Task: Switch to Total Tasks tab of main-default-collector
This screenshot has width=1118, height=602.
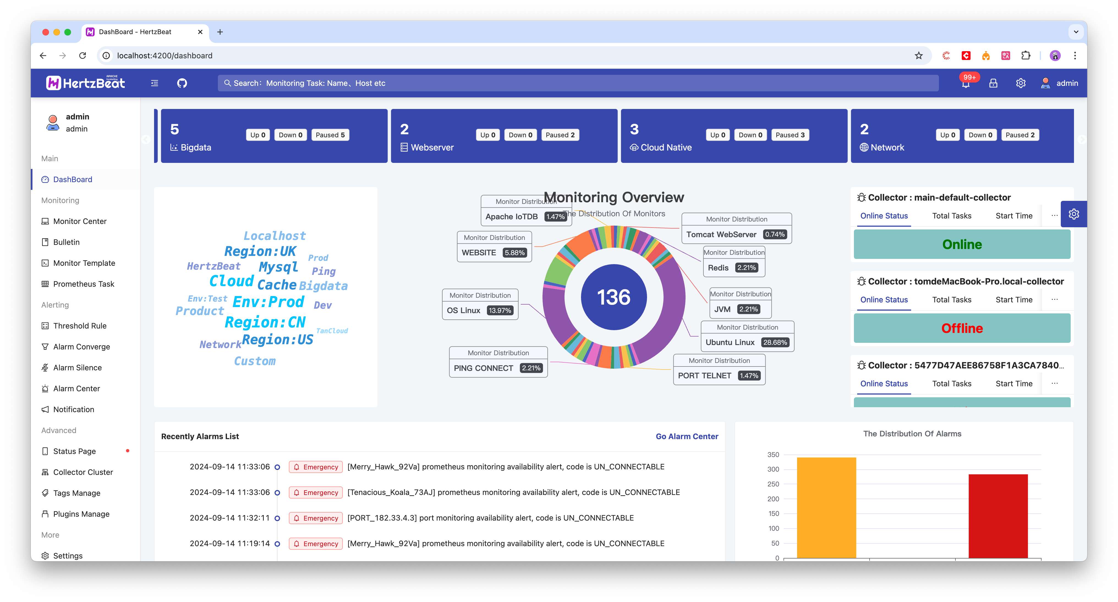Action: (x=951, y=216)
